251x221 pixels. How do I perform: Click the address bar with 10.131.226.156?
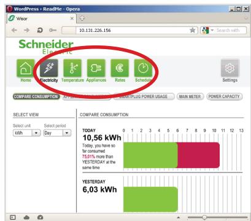click(x=129, y=30)
